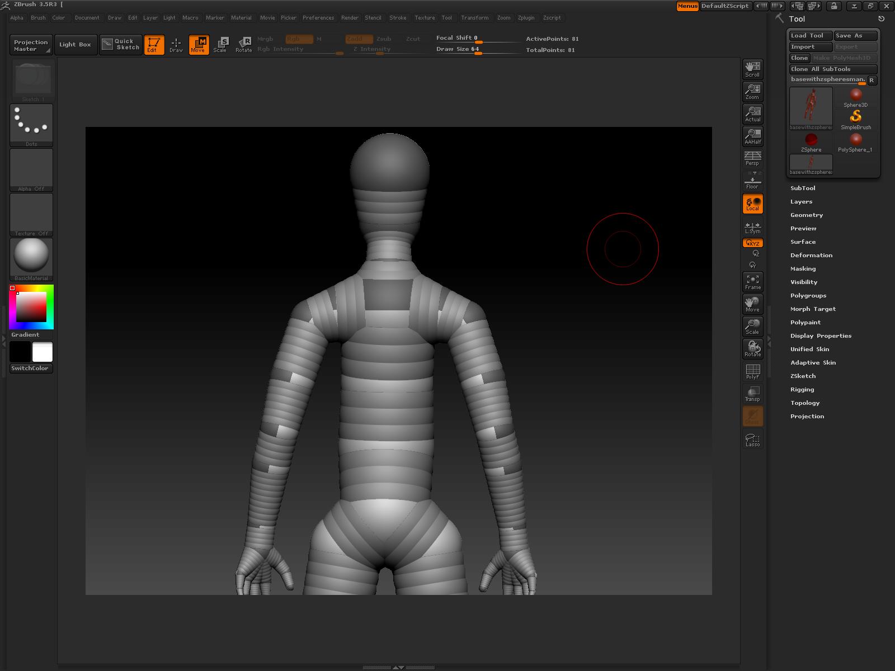
Task: Click the Actual size icon
Action: click(x=752, y=114)
